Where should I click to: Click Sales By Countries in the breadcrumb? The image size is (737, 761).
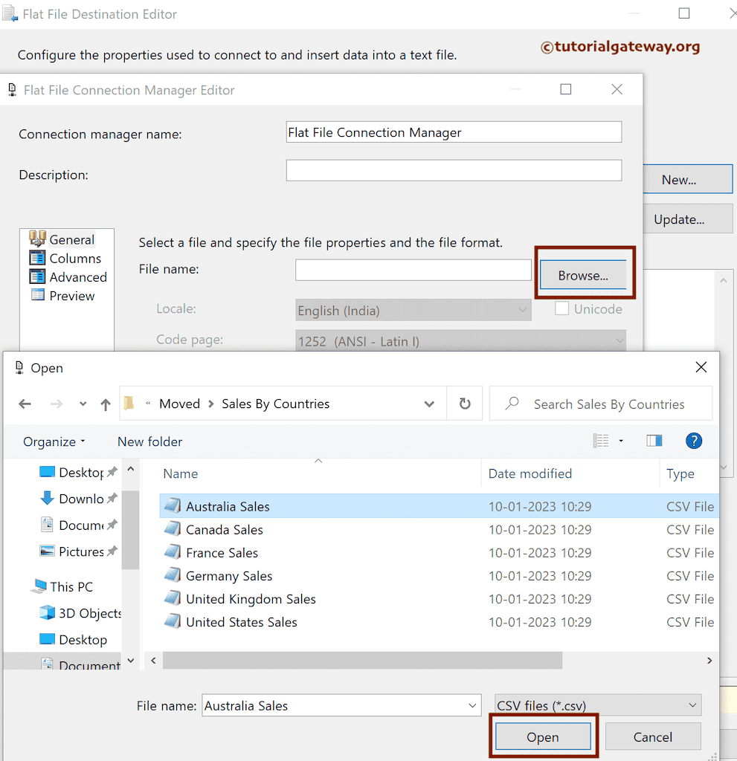click(x=275, y=404)
